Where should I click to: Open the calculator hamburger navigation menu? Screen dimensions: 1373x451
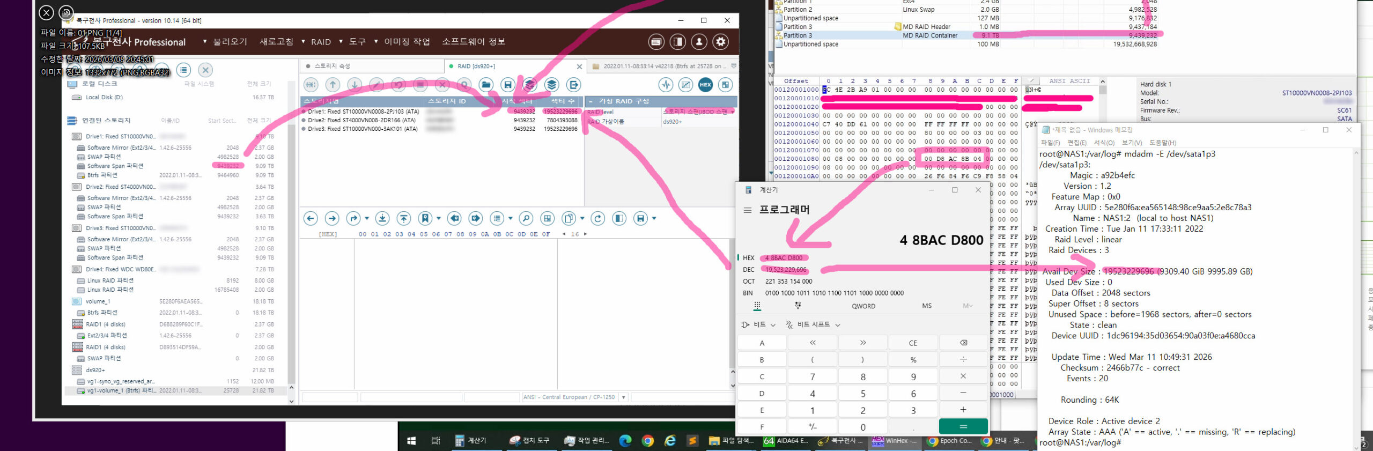coord(748,210)
